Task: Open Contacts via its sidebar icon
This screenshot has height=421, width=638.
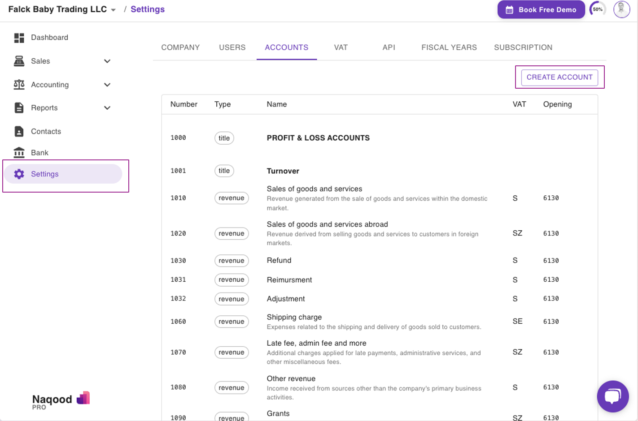Action: tap(19, 131)
